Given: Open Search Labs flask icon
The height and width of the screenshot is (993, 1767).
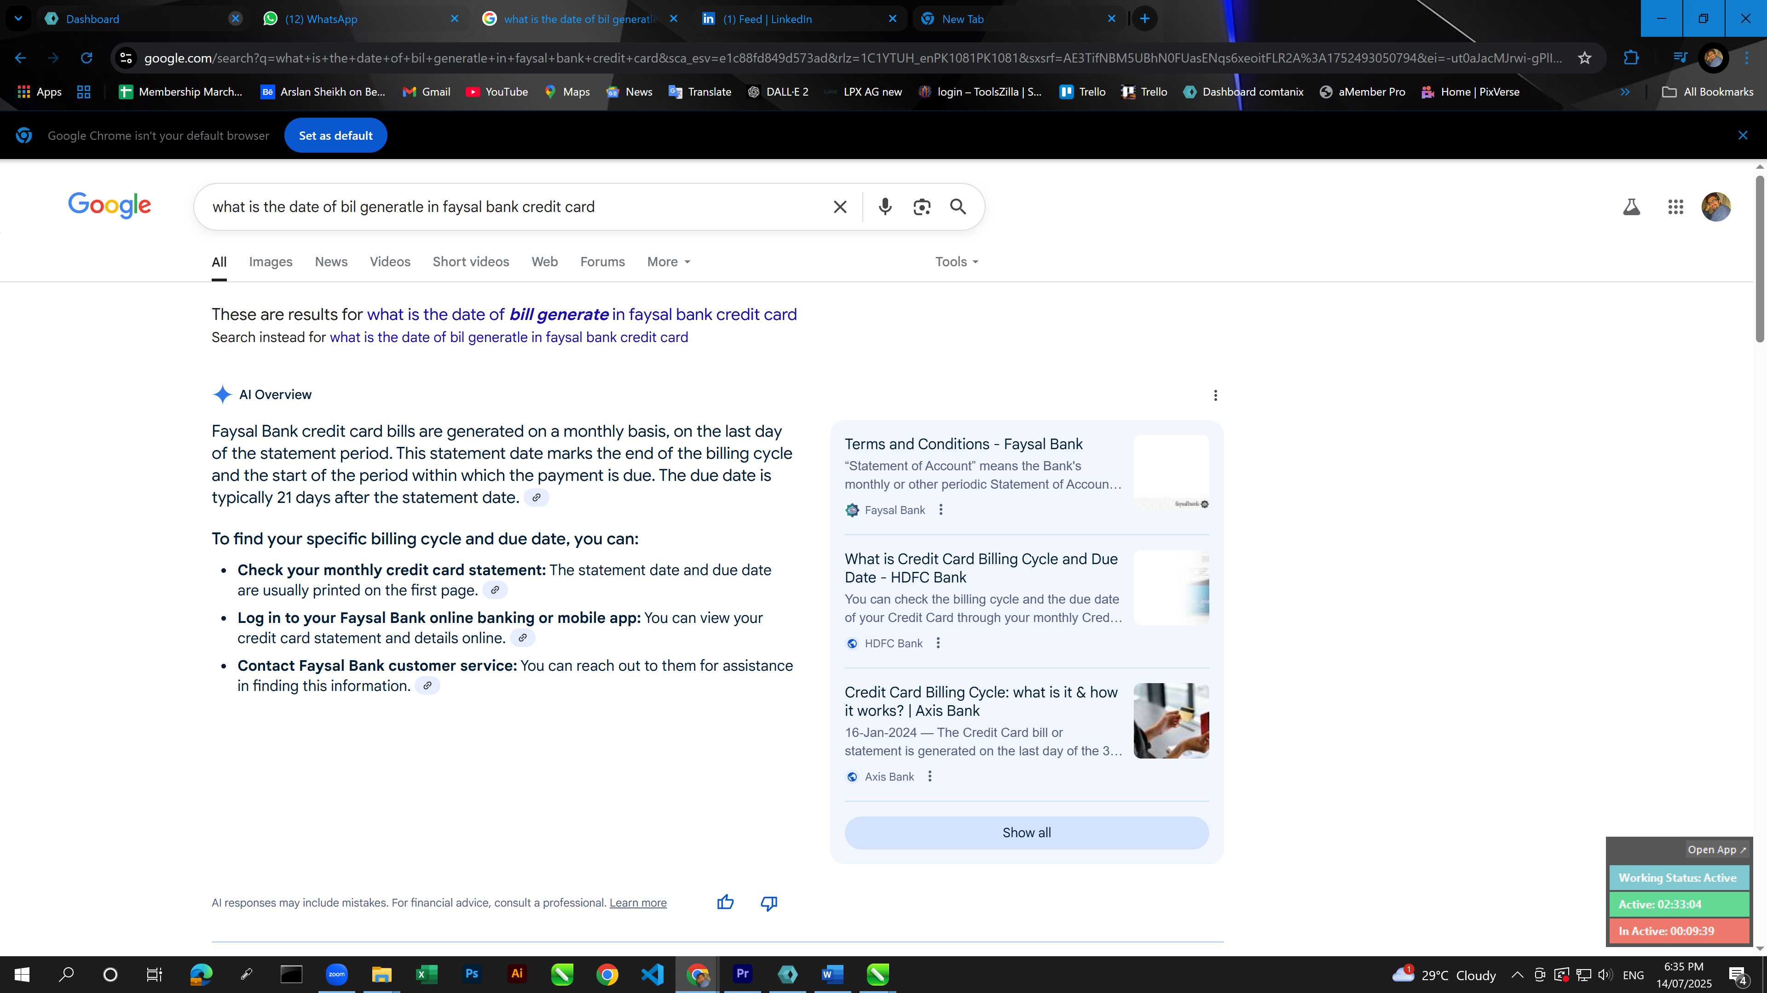Looking at the screenshot, I should [x=1631, y=206].
